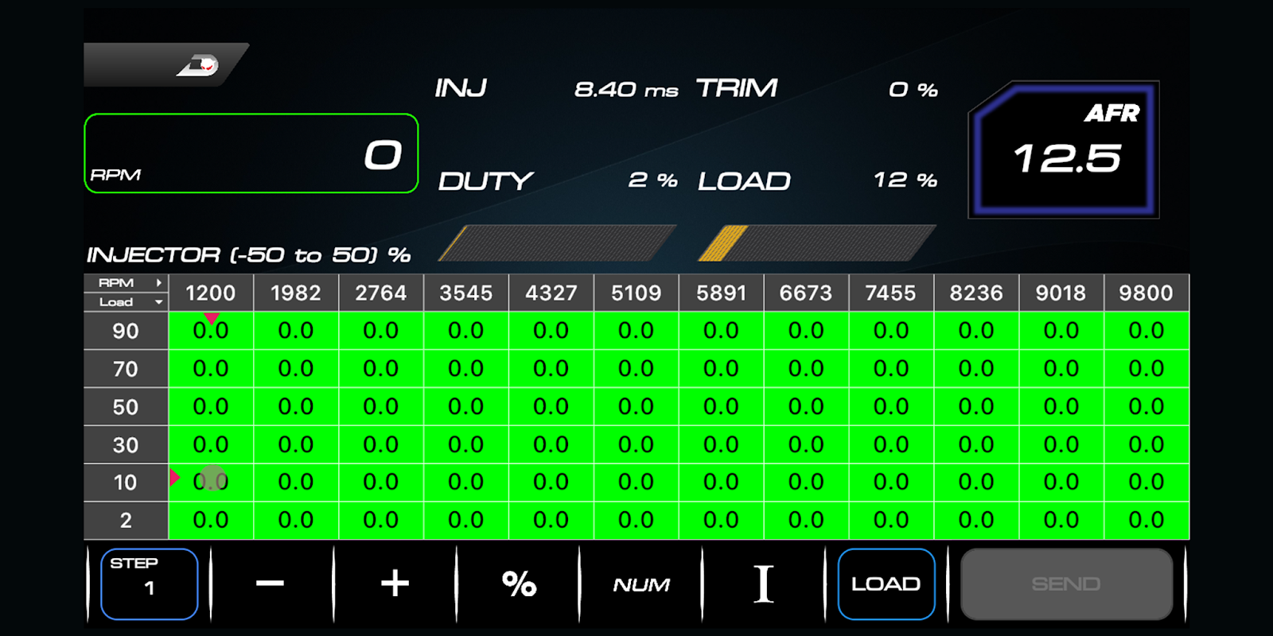Select the 9800 RPM column header
The width and height of the screenshot is (1273, 636).
pyautogui.click(x=1146, y=293)
